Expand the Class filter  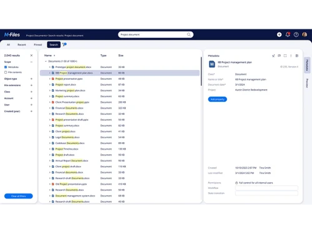pyautogui.click(x=31, y=92)
